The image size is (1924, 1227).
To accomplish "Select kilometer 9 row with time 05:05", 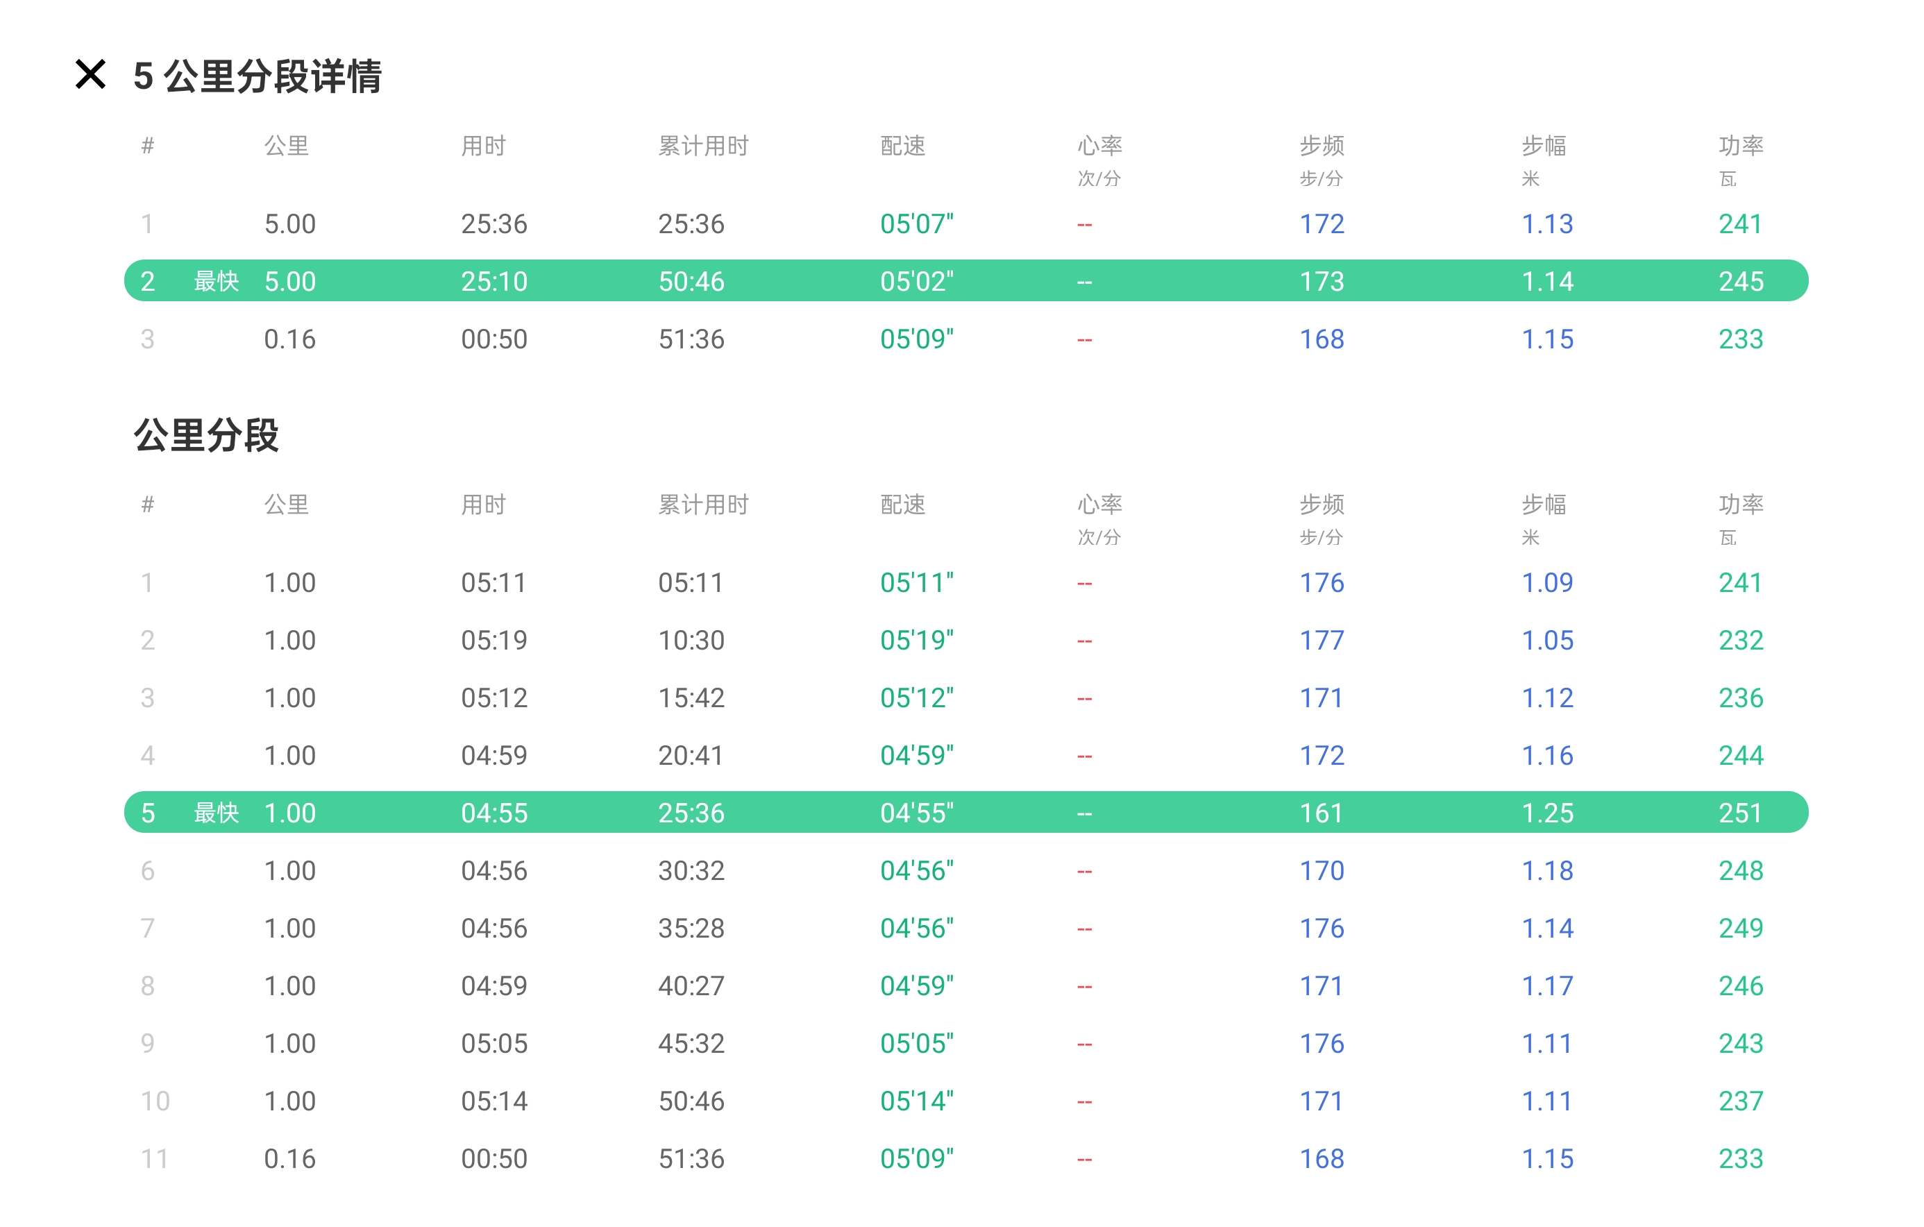I will (493, 1043).
